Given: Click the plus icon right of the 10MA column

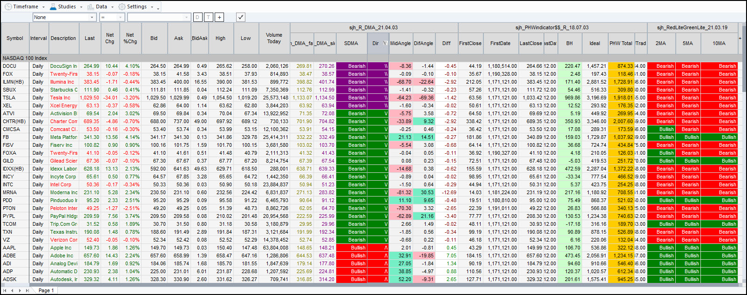Looking at the screenshot, I should click(x=740, y=38).
